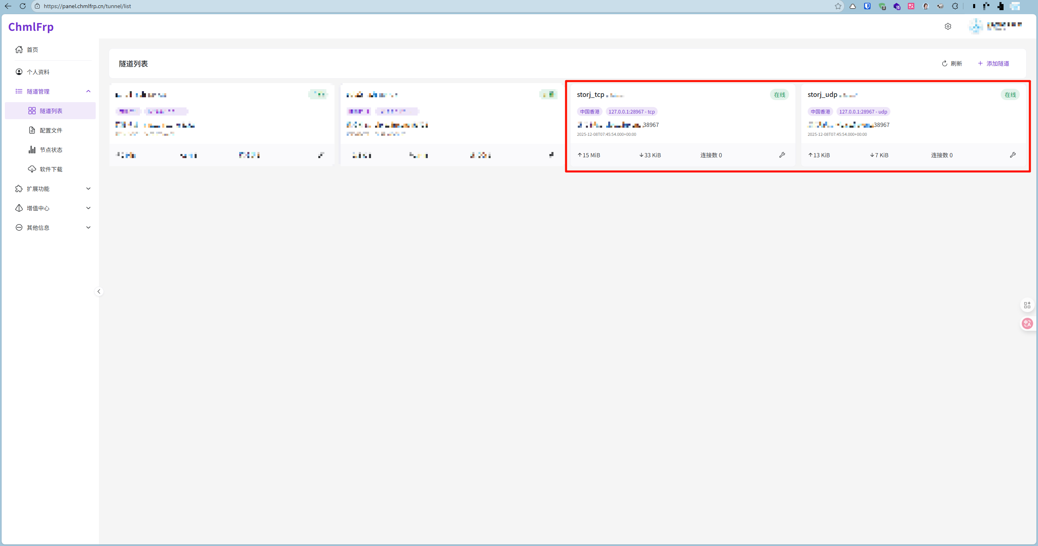Viewport: 1038px width, 546px height.
Task: Click 添加隧道 to add a new tunnel
Action: click(994, 63)
